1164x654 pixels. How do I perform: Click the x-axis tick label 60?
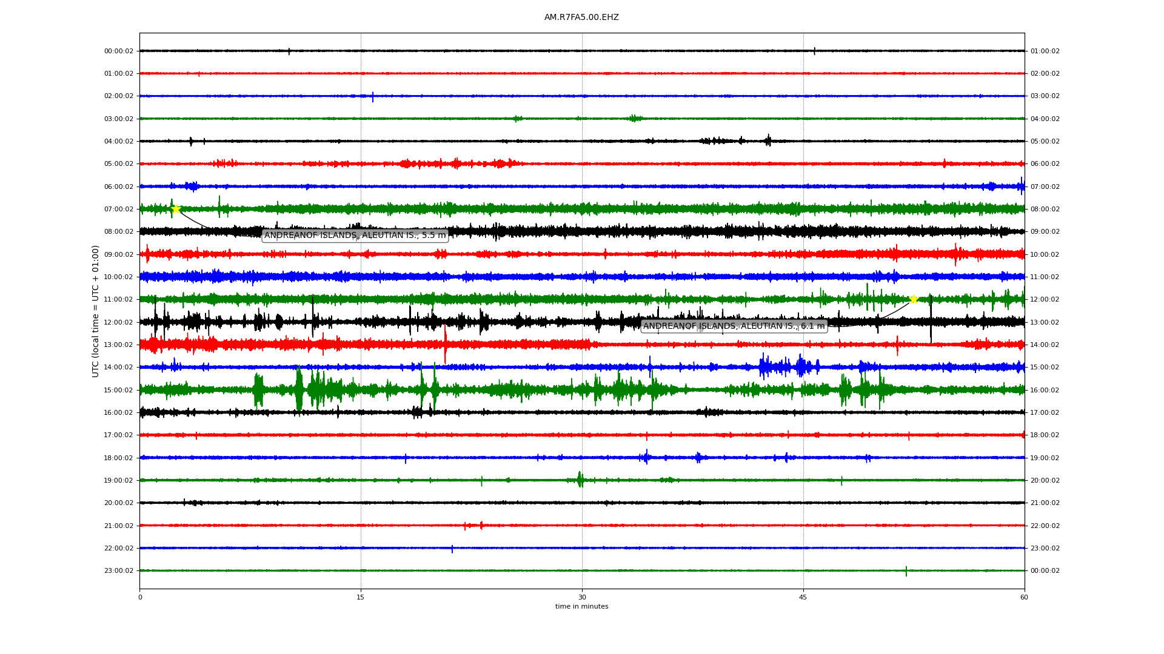1024,598
